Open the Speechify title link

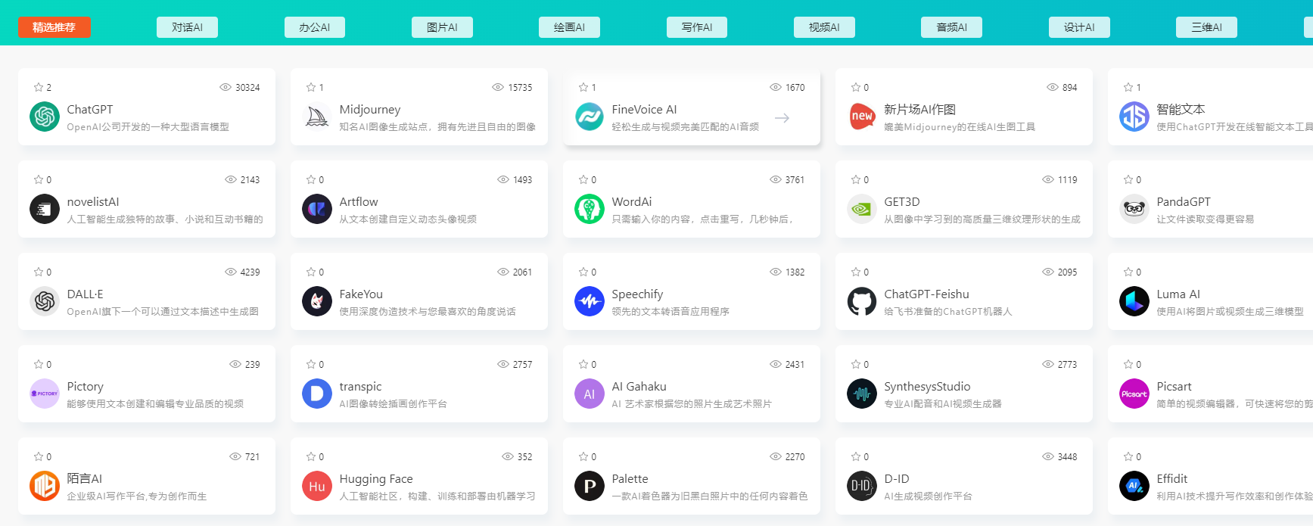pyautogui.click(x=637, y=294)
